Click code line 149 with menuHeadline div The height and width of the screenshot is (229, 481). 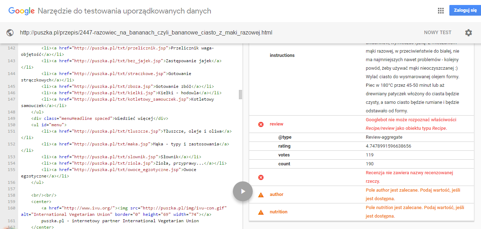(x=100, y=118)
